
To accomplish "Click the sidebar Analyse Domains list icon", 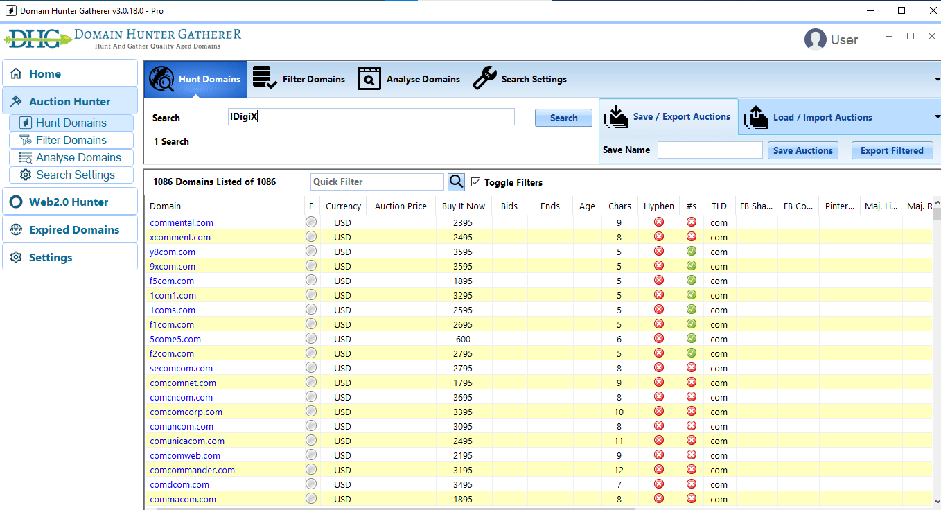I will click(26, 157).
